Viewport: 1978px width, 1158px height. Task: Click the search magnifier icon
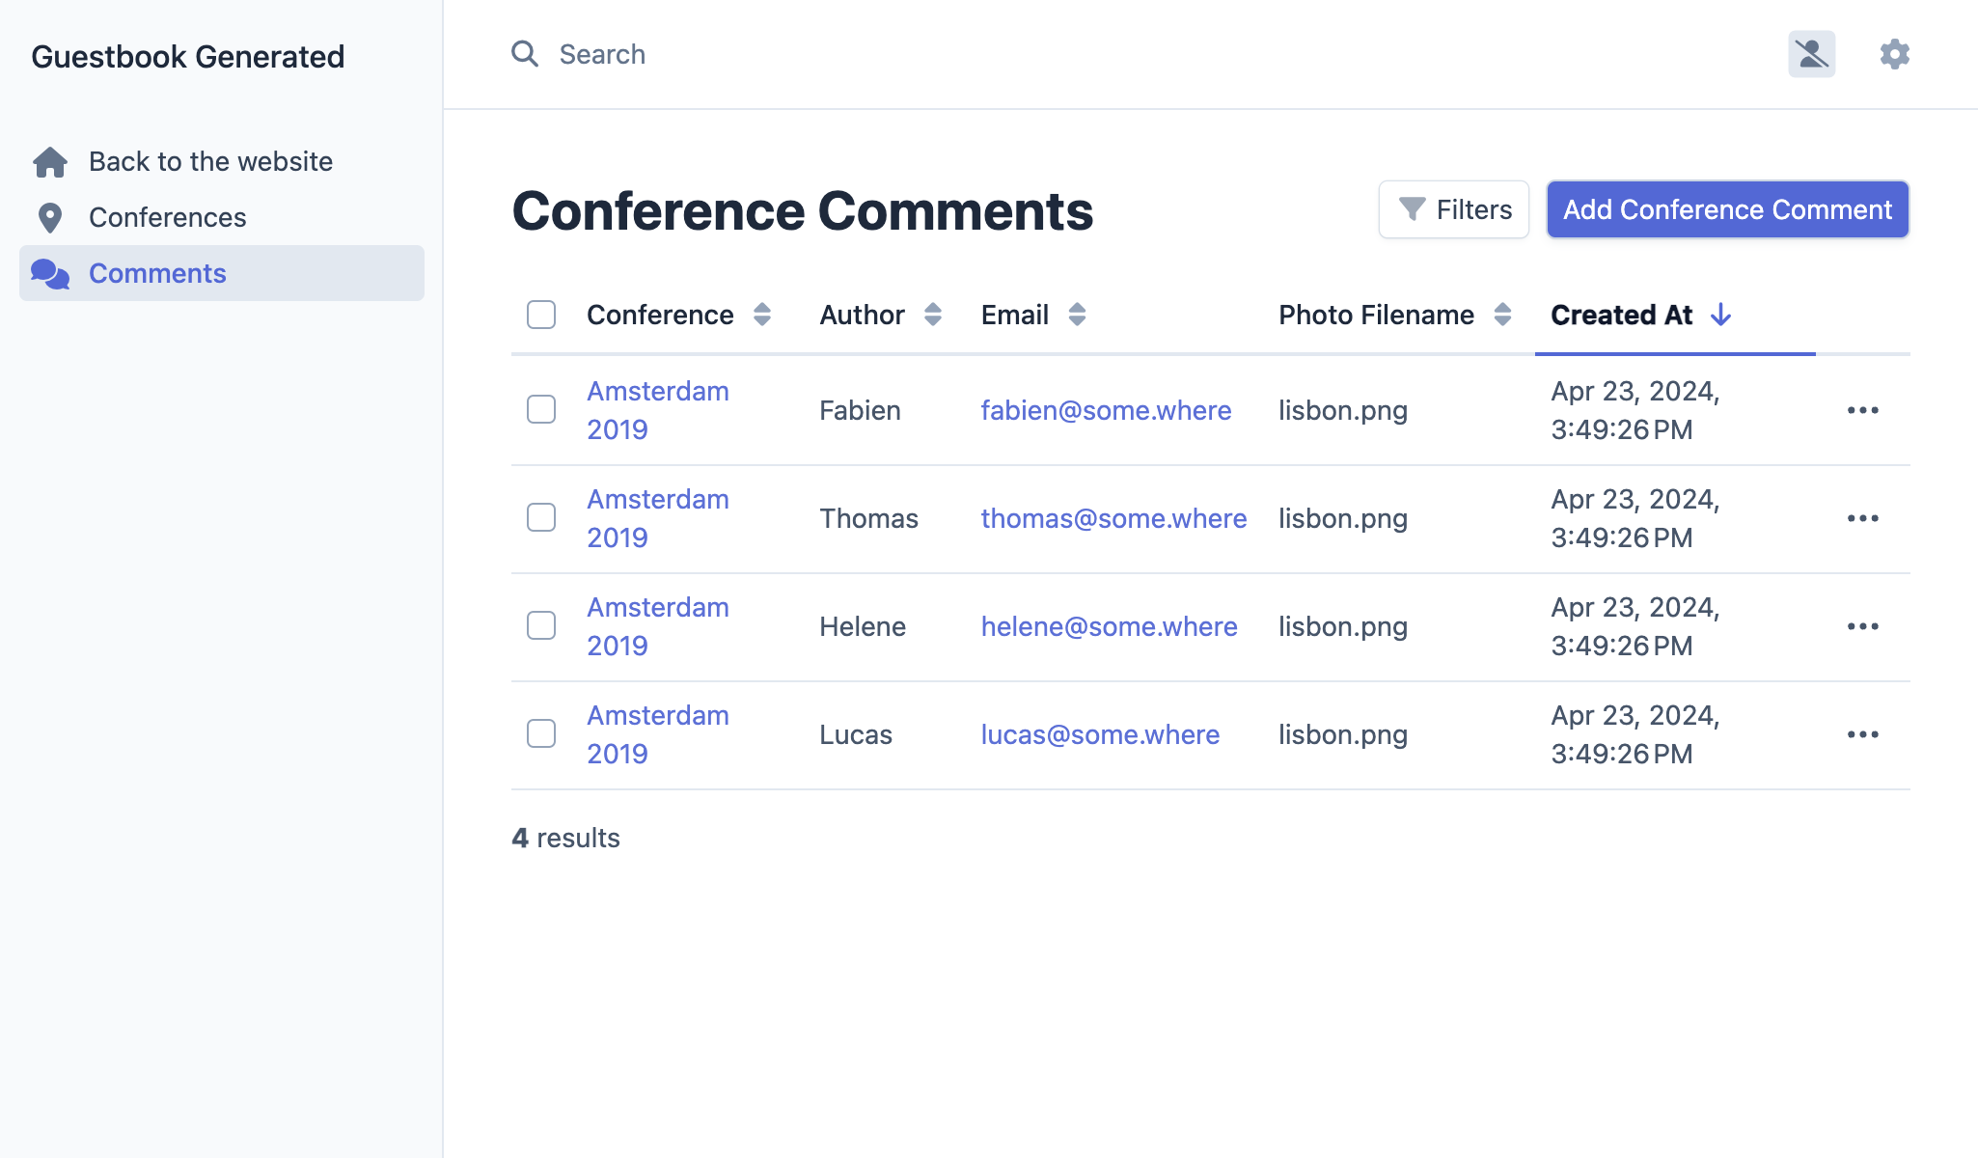tap(525, 54)
